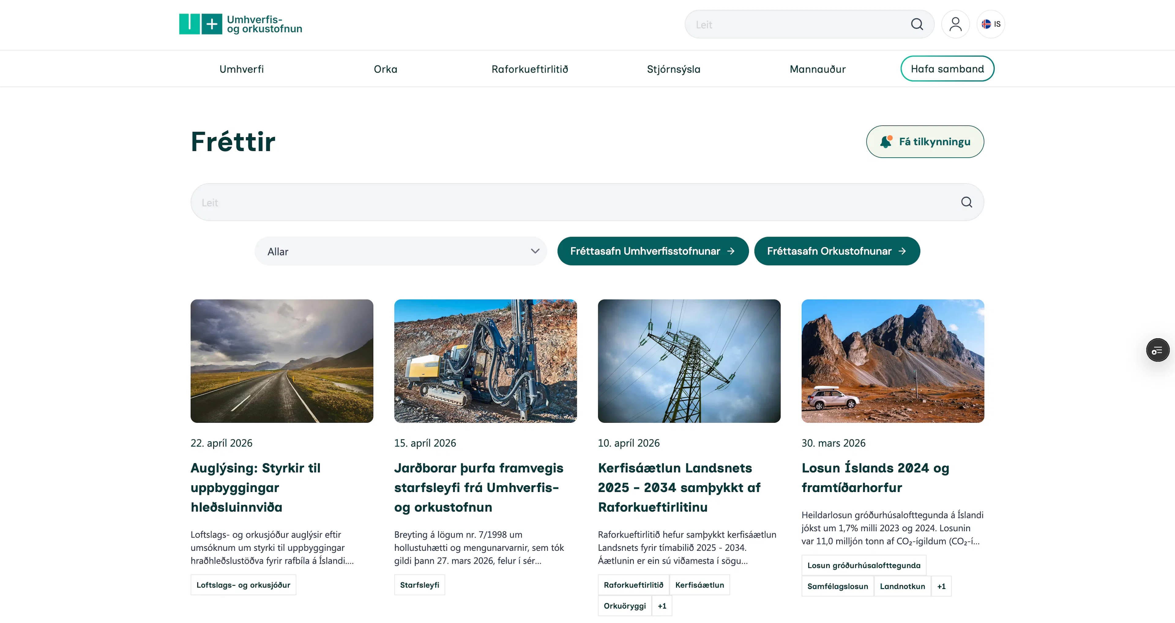The width and height of the screenshot is (1175, 623).
Task: Click the Starfsleyfi tag
Action: (x=419, y=585)
